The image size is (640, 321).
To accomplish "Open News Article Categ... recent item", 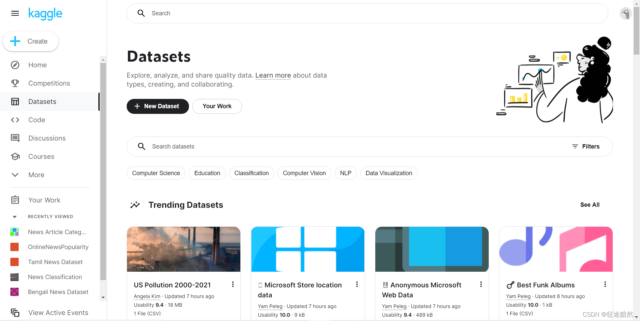I will 49,232.
